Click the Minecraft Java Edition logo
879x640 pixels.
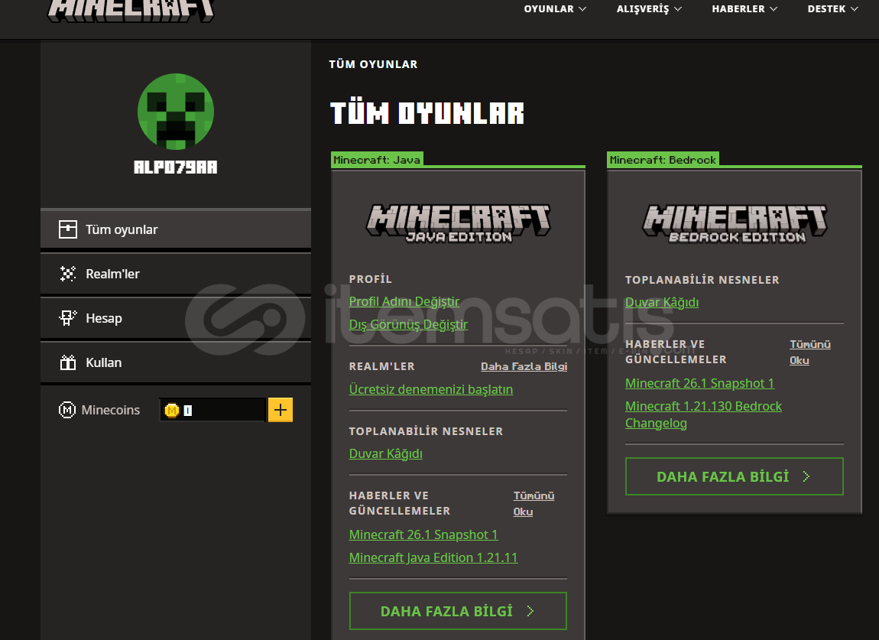point(458,223)
